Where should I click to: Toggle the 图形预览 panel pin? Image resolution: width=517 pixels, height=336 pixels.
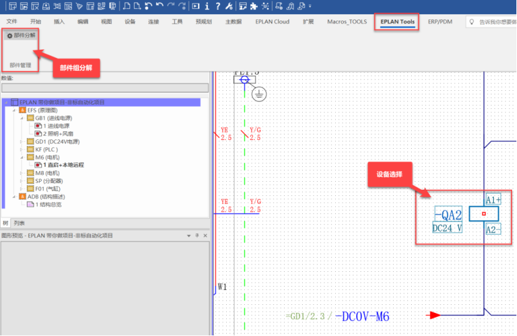pyautogui.click(x=197, y=236)
